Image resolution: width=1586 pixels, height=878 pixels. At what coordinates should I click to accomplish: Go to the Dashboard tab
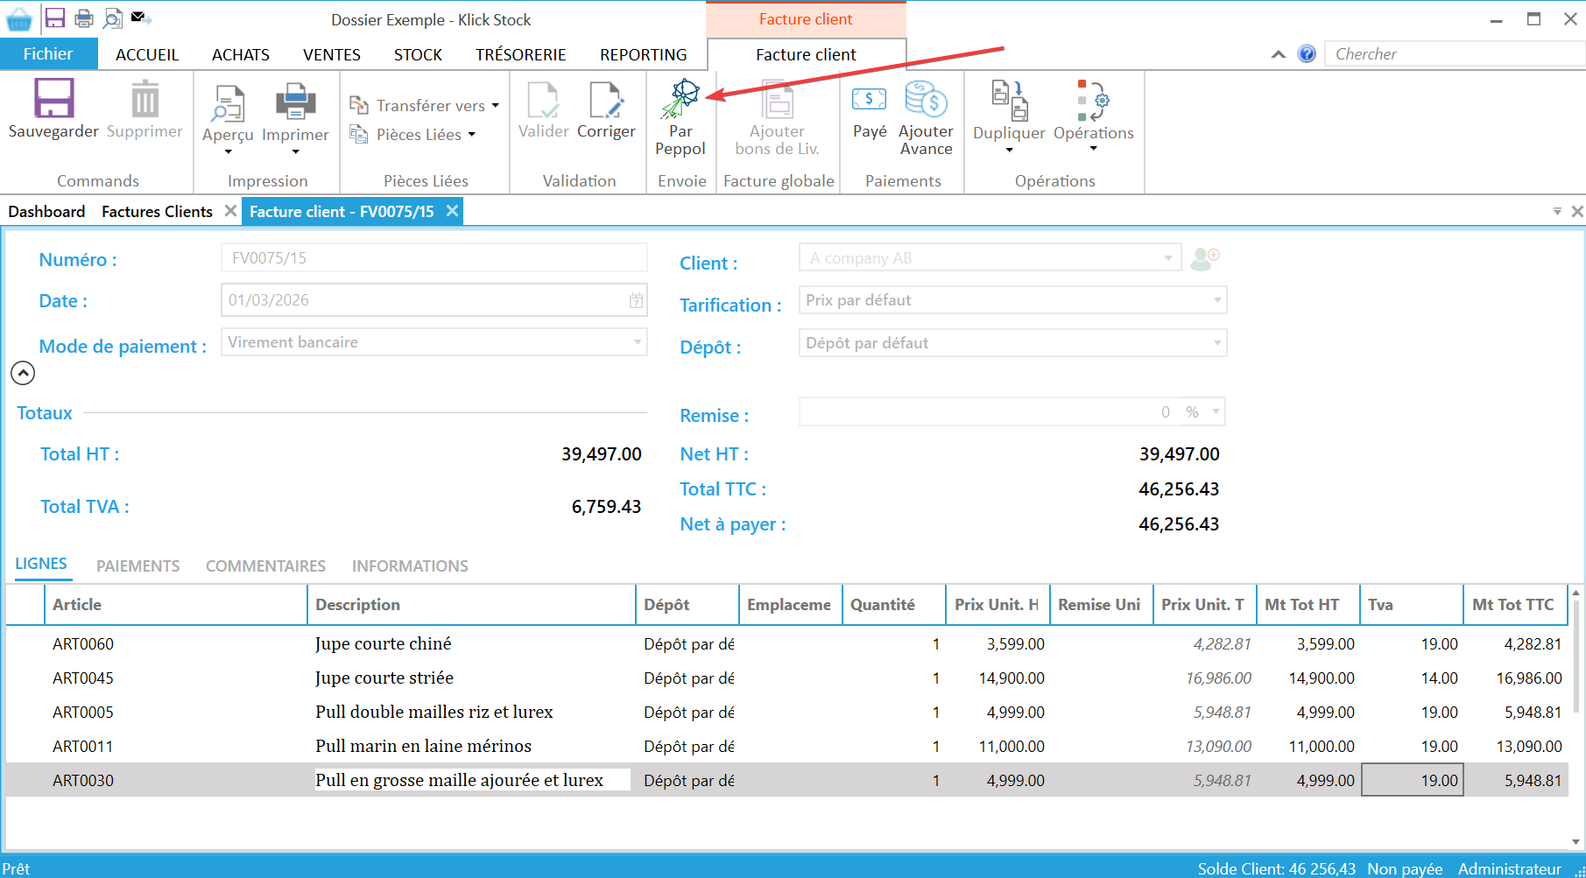tap(46, 212)
